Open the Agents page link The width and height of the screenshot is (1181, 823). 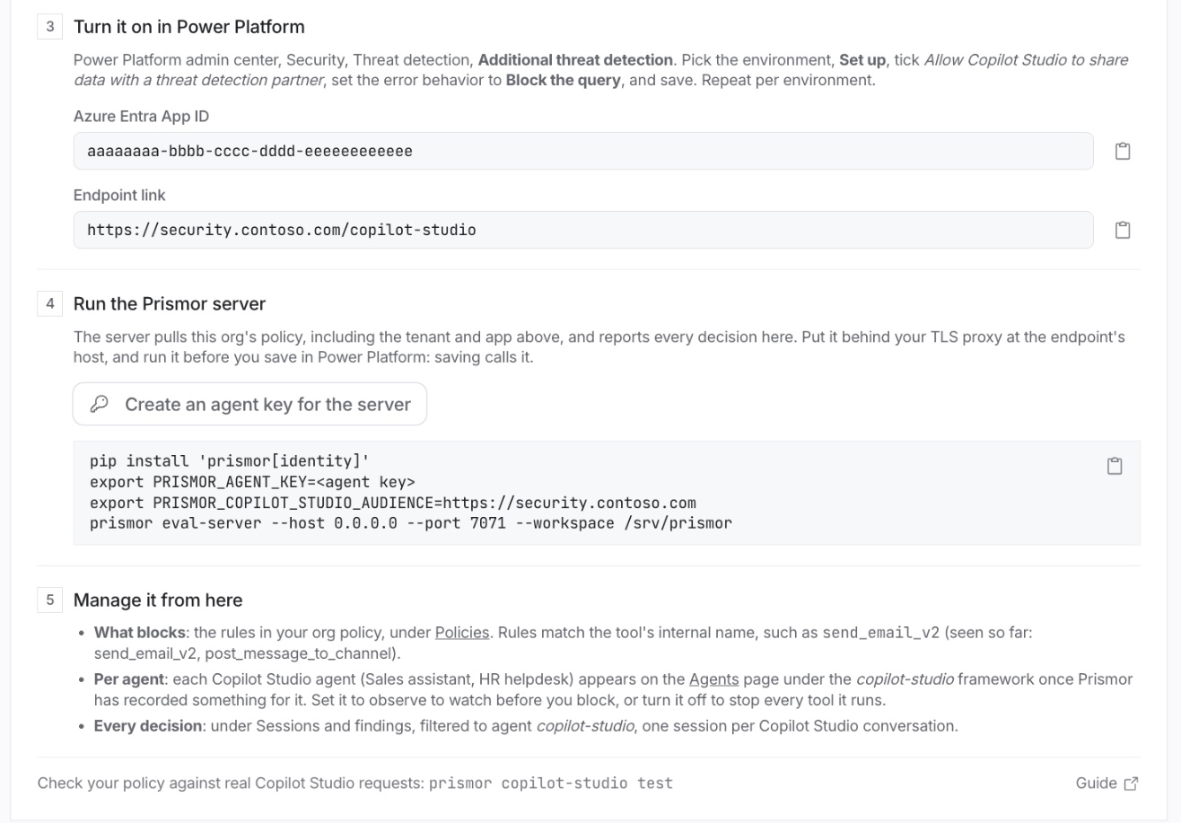coord(713,679)
